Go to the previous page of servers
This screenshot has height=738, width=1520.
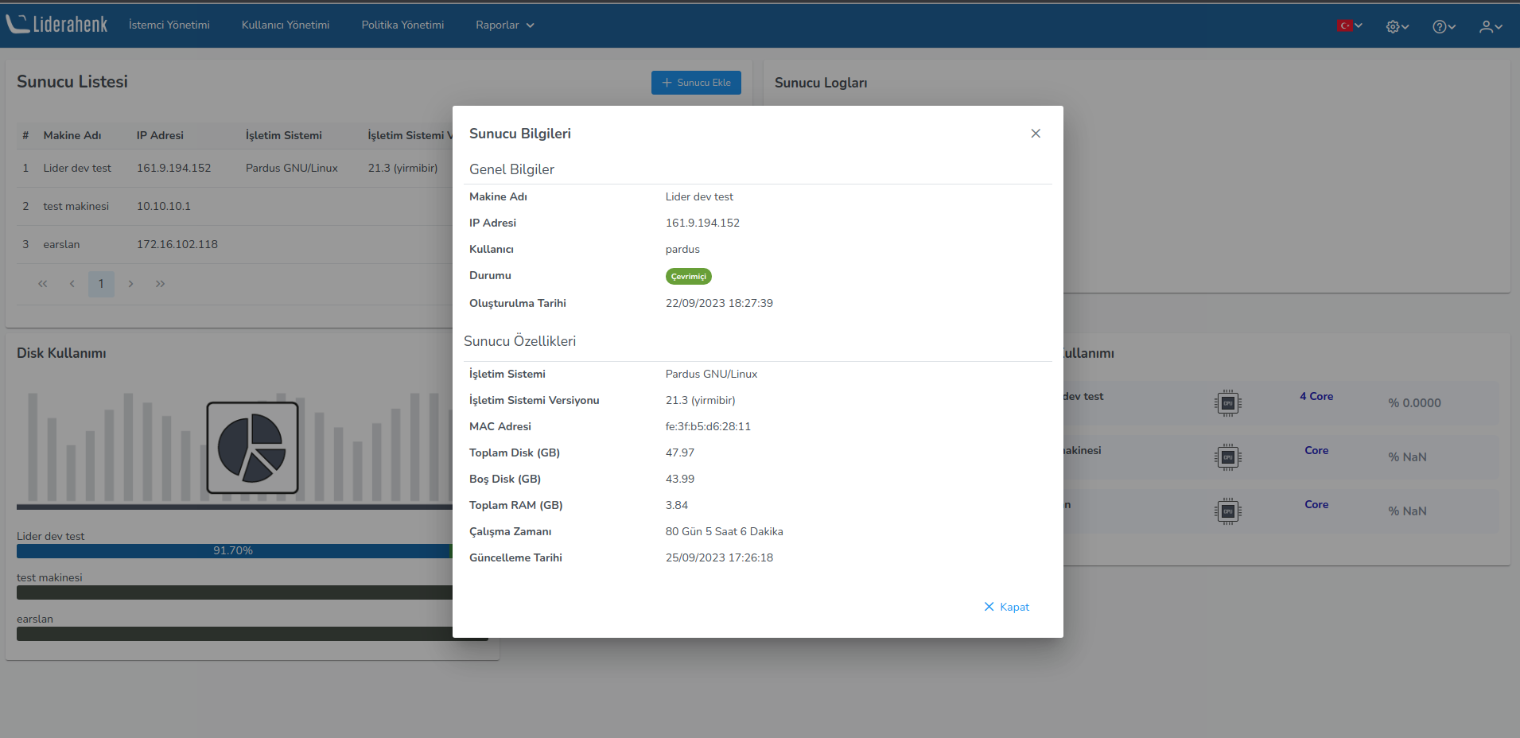tap(72, 284)
